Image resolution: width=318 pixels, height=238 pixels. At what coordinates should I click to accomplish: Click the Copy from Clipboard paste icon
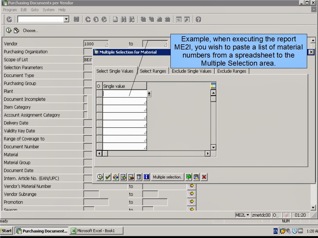[196, 177]
